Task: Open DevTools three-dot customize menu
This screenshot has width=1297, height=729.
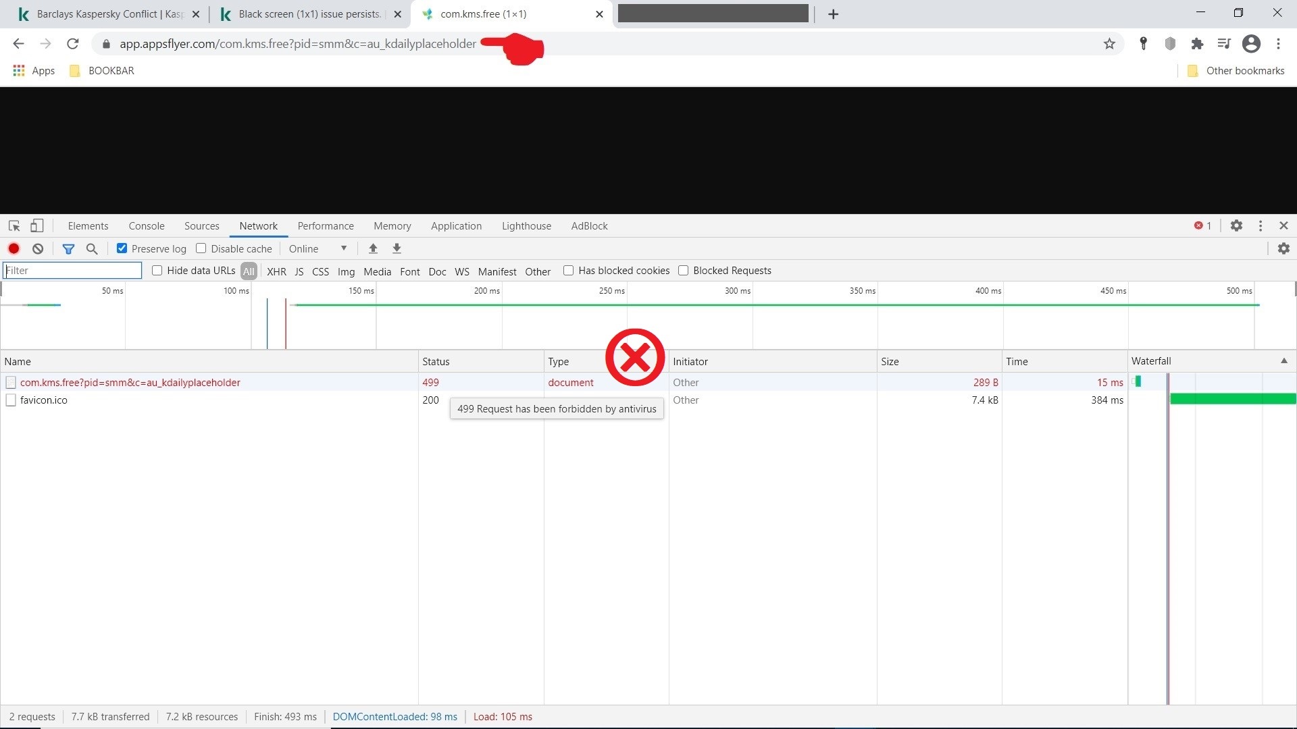Action: [x=1261, y=226]
